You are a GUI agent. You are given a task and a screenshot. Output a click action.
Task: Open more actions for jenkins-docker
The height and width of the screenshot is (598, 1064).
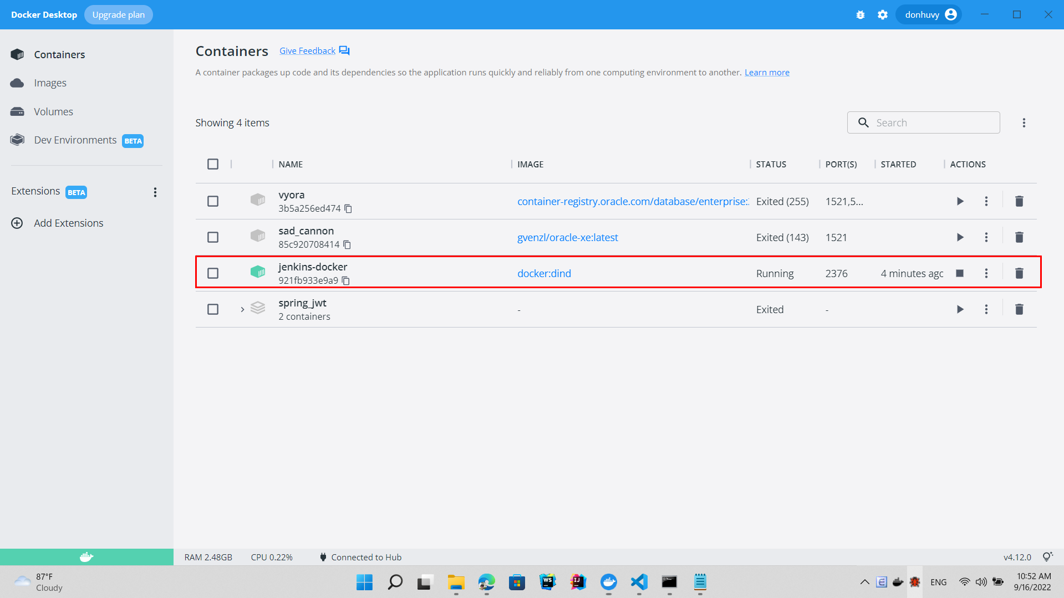[986, 273]
